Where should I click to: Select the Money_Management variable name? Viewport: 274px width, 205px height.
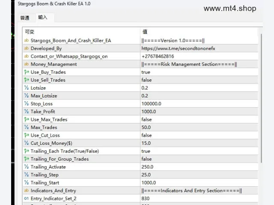[x=54, y=64]
